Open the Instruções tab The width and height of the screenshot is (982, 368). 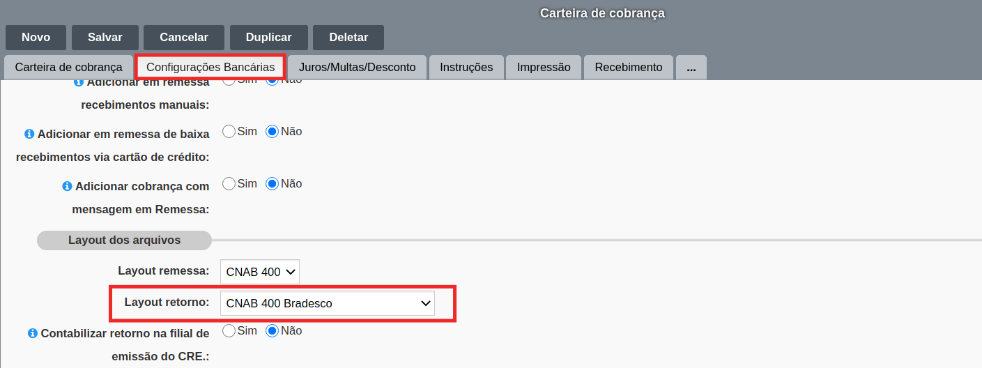tap(466, 68)
